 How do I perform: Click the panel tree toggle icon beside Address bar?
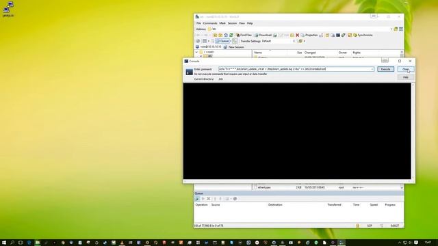[401, 29]
